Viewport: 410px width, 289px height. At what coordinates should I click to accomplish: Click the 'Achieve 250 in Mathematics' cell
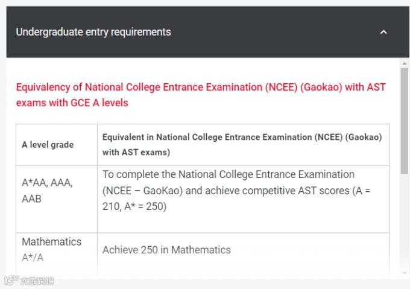(x=166, y=250)
